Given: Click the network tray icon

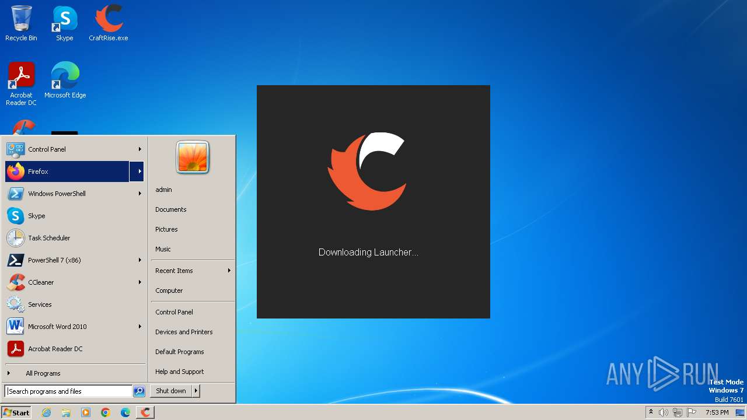Looking at the screenshot, I should coord(678,412).
